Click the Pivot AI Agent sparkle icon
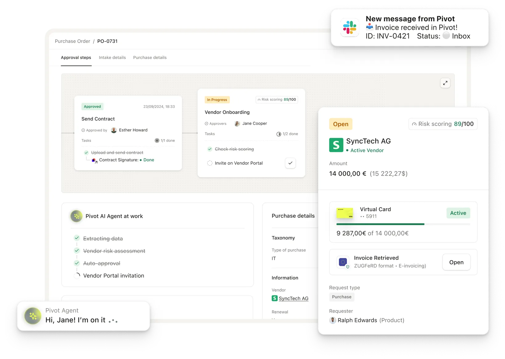 (x=76, y=216)
